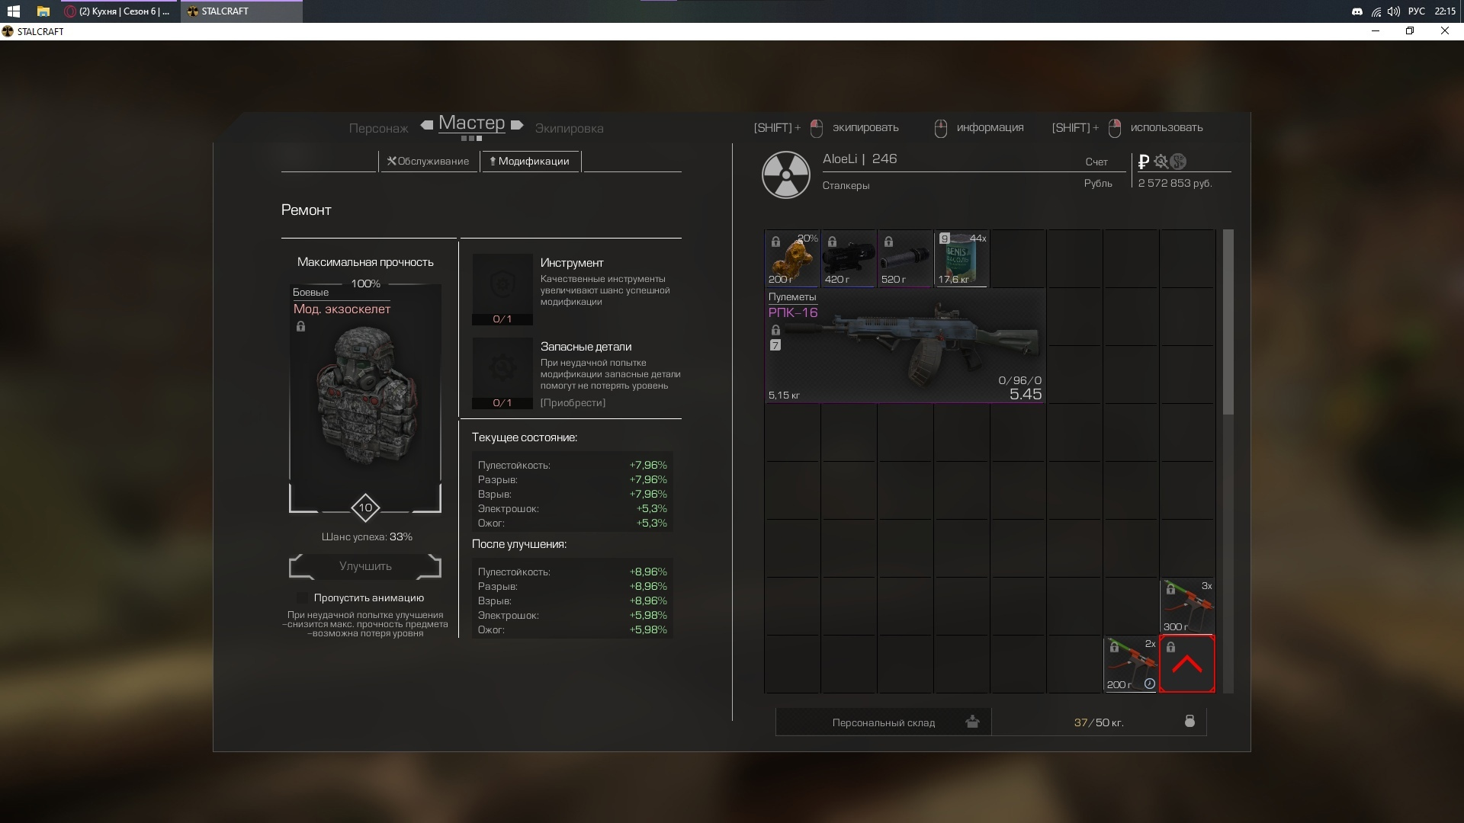Open the Модификации tab

point(530,161)
